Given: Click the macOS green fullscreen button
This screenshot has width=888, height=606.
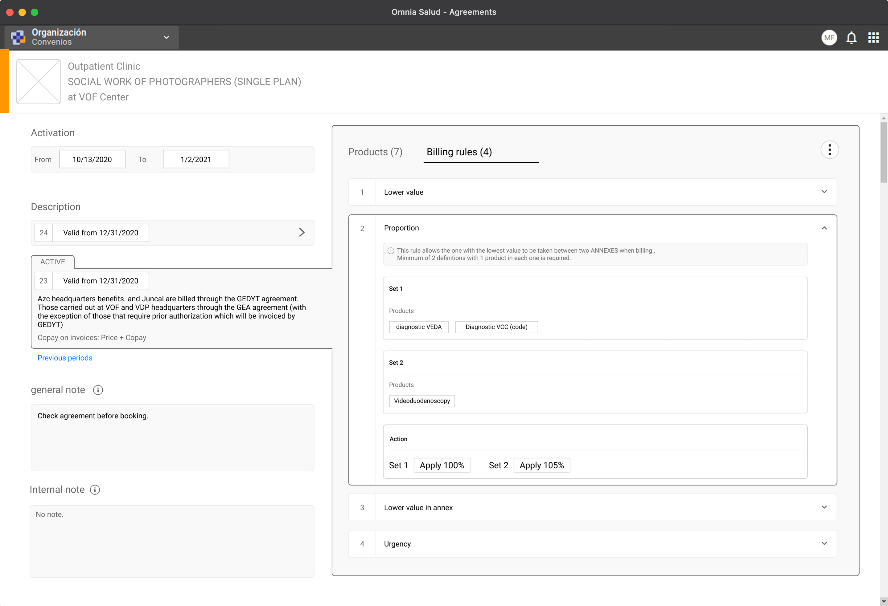Looking at the screenshot, I should tap(35, 12).
